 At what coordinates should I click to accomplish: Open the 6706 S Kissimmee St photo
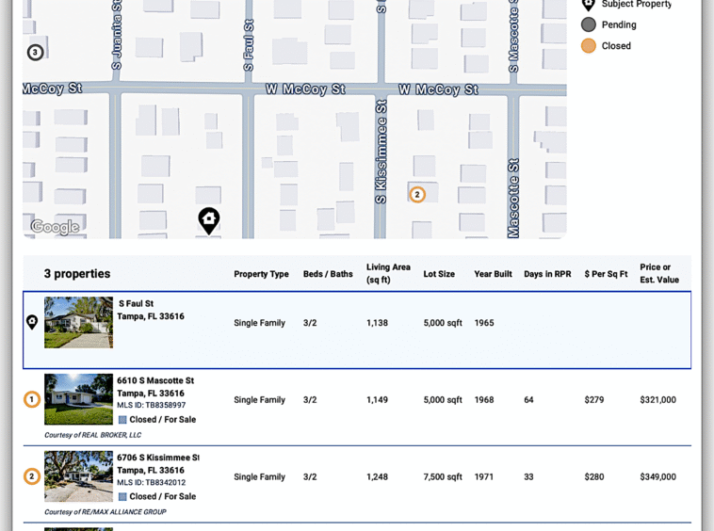coord(78,476)
